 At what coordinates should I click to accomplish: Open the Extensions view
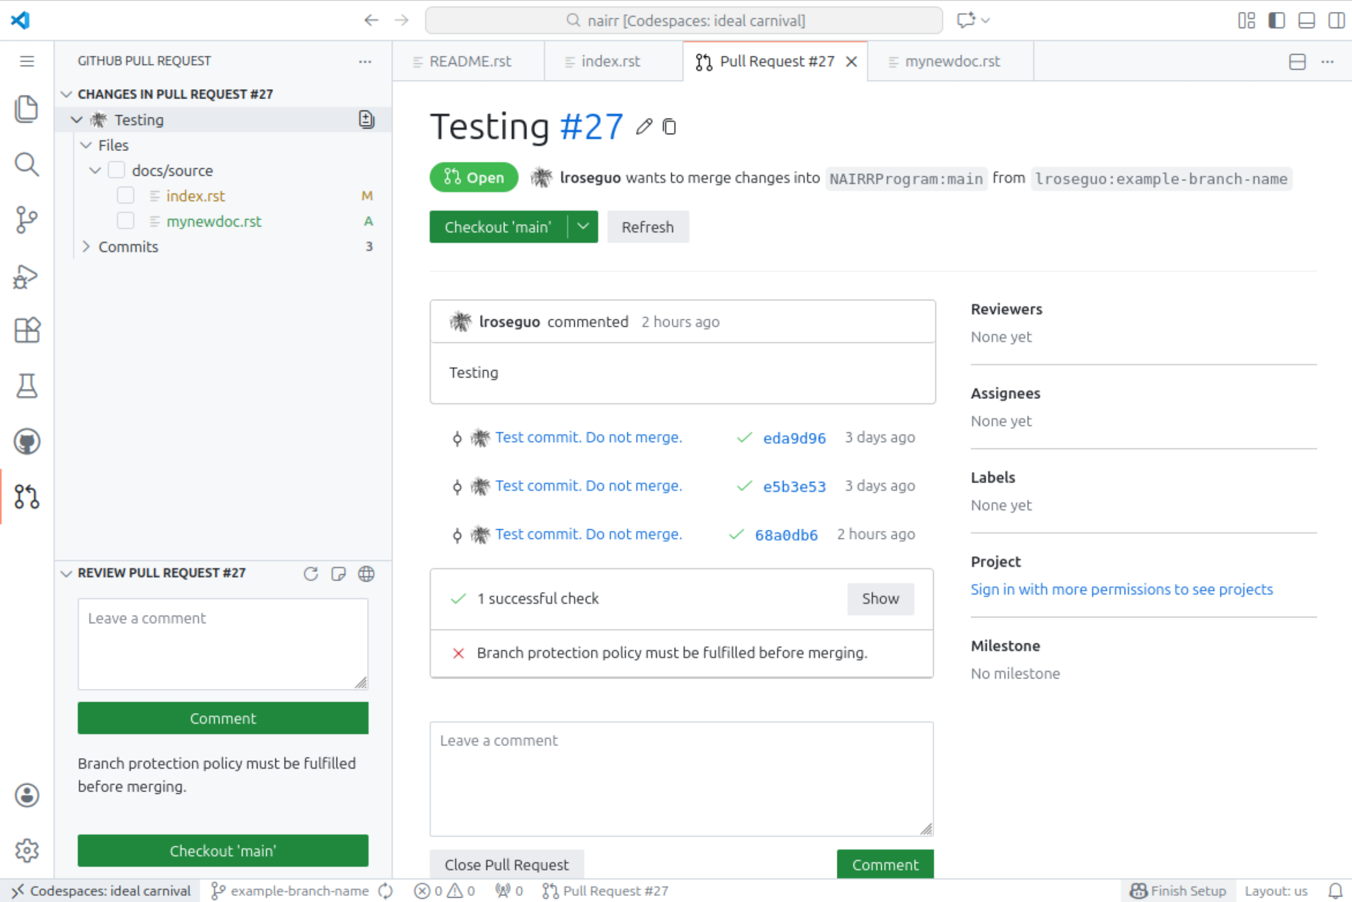pos(27,330)
